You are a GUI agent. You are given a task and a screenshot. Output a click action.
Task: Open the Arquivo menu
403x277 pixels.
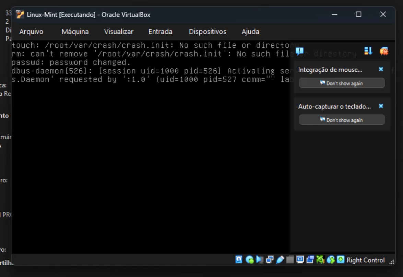tap(31, 32)
